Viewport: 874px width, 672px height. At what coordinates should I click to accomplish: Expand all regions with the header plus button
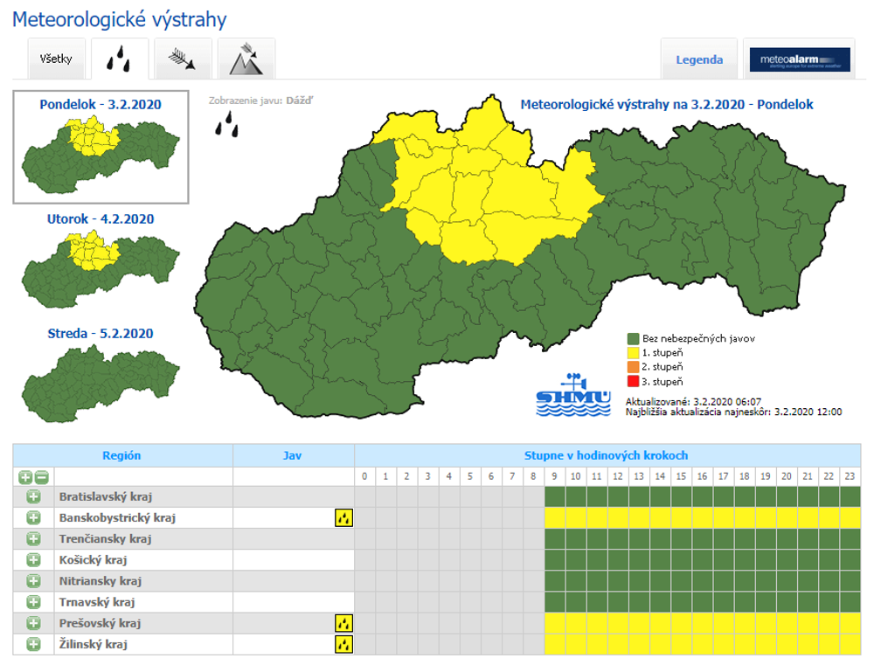[x=25, y=477]
